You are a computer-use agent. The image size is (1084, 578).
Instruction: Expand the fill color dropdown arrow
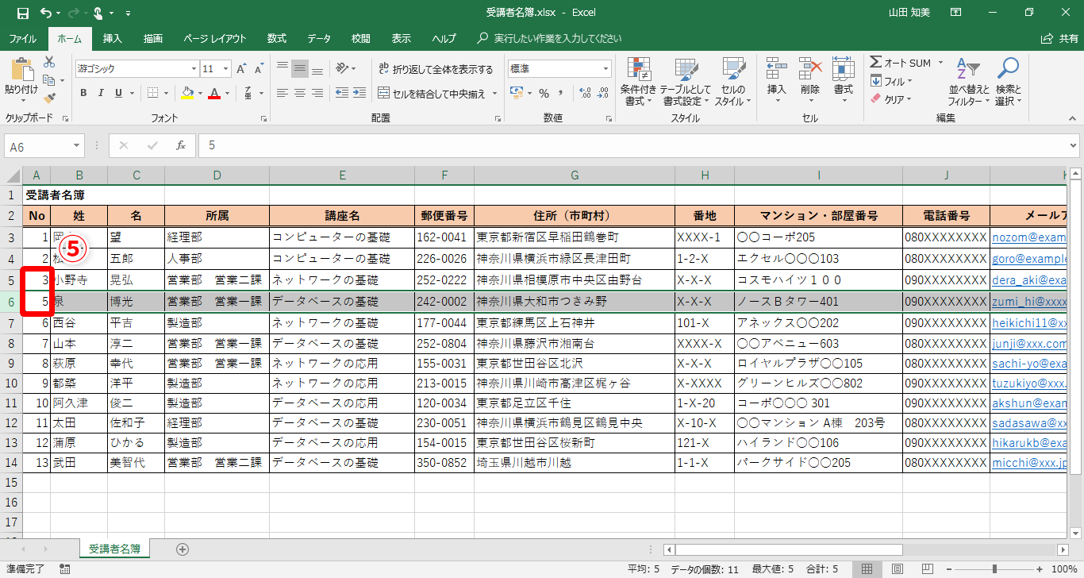pos(200,93)
